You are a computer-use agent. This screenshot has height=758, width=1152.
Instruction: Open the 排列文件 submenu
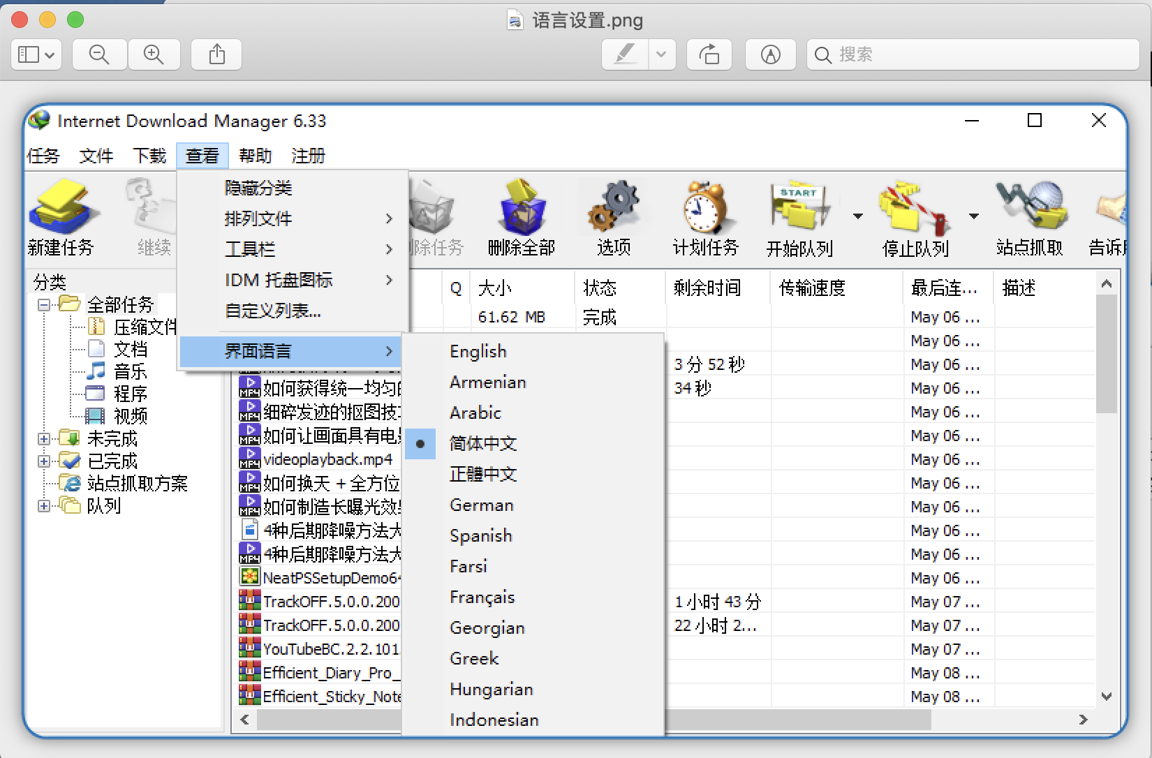(x=293, y=218)
